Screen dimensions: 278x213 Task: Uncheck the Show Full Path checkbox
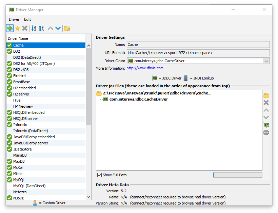[99, 175]
